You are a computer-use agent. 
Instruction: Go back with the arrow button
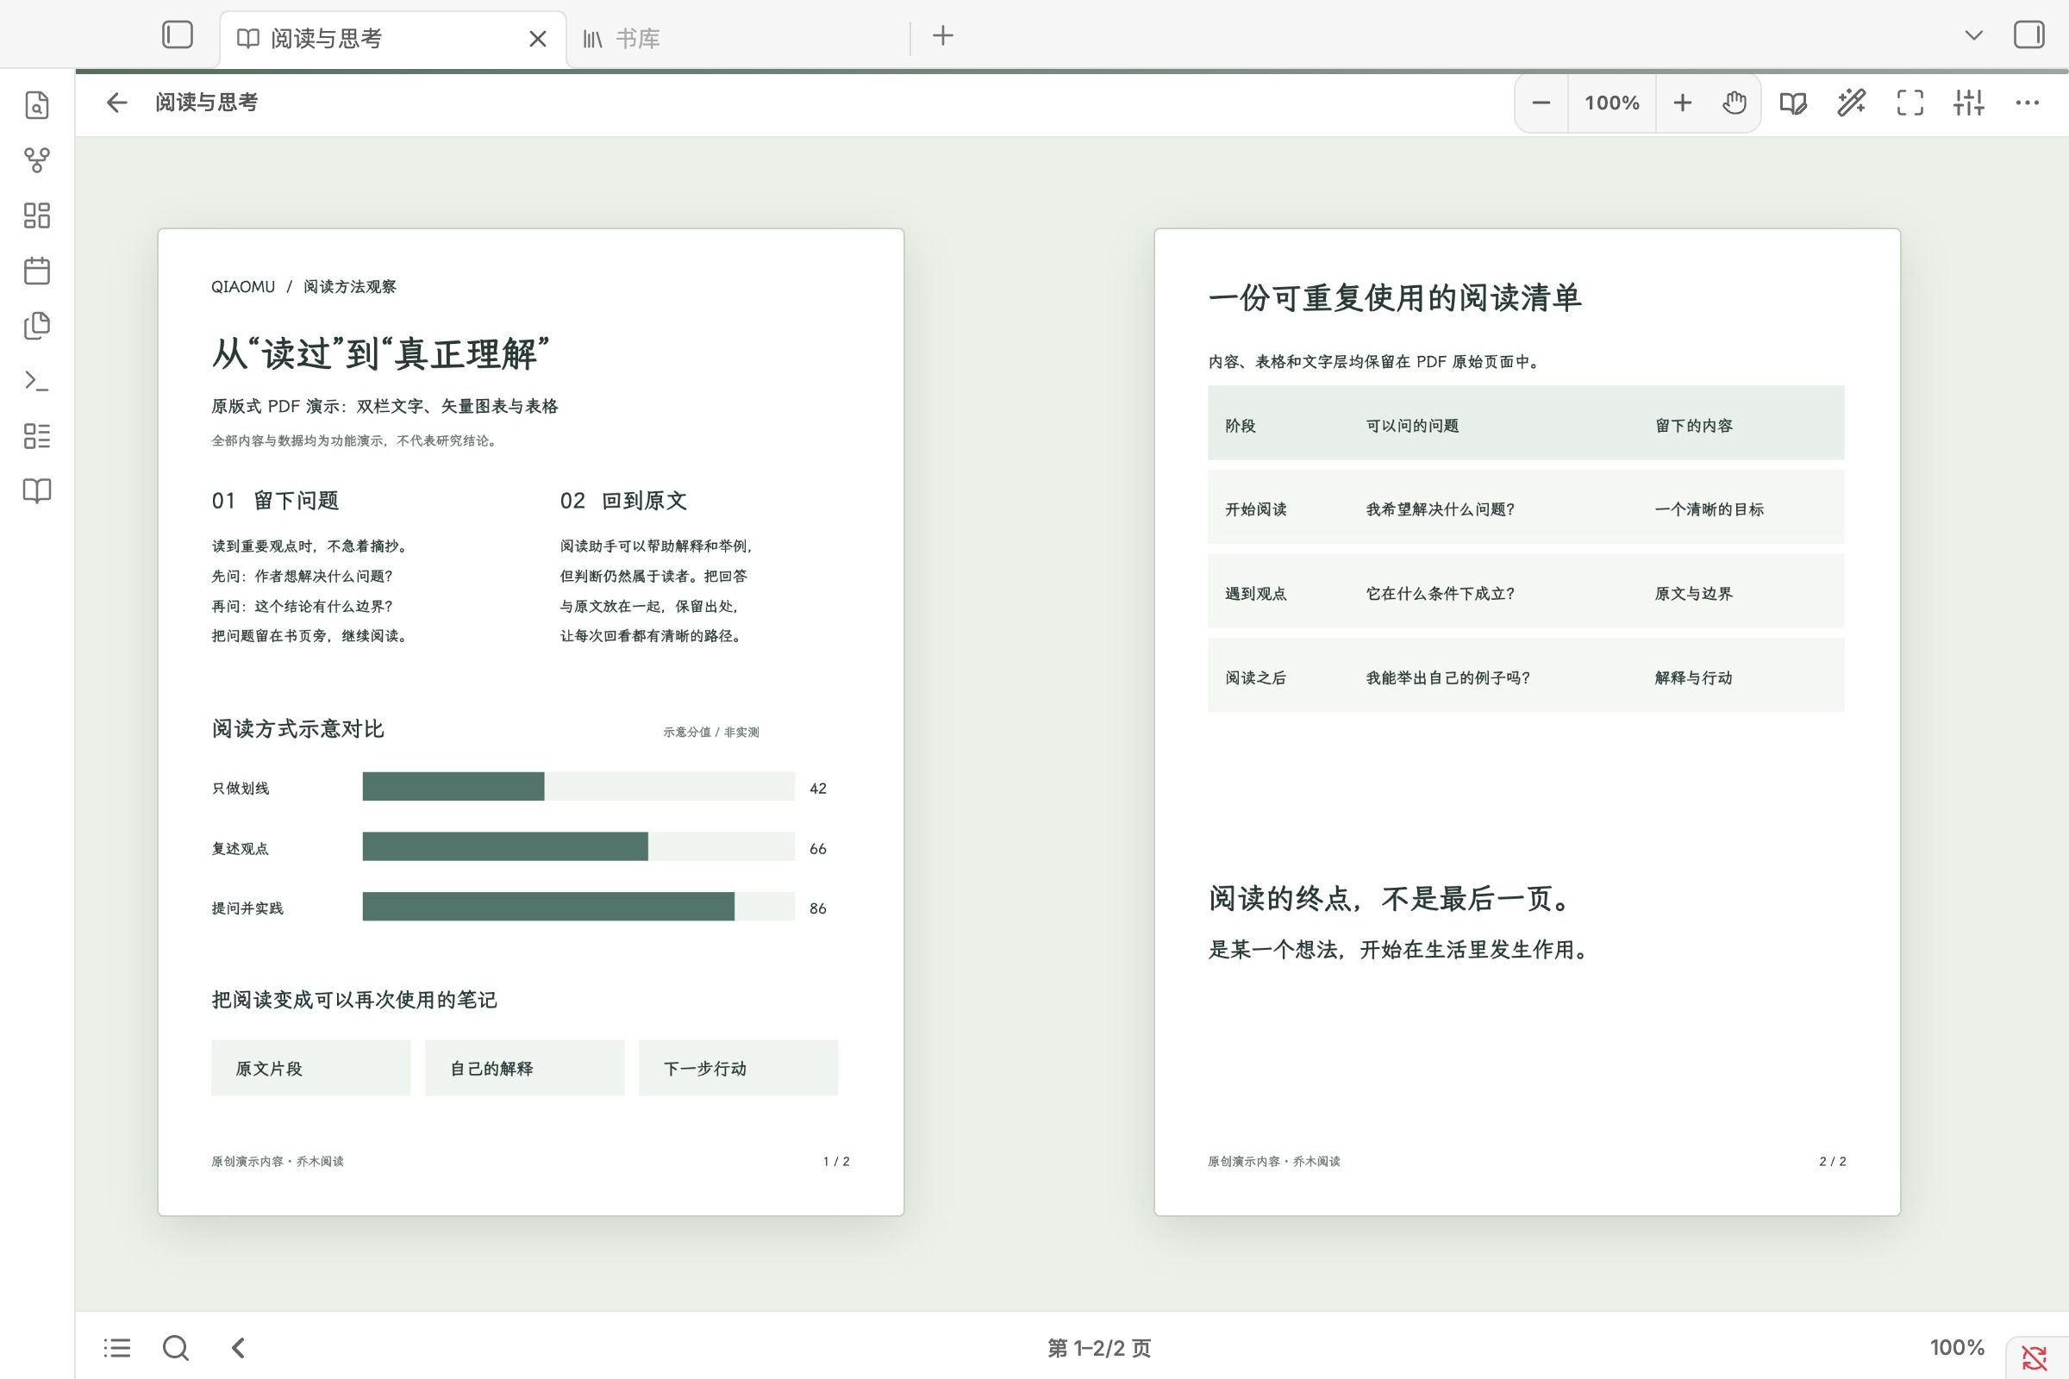click(117, 103)
